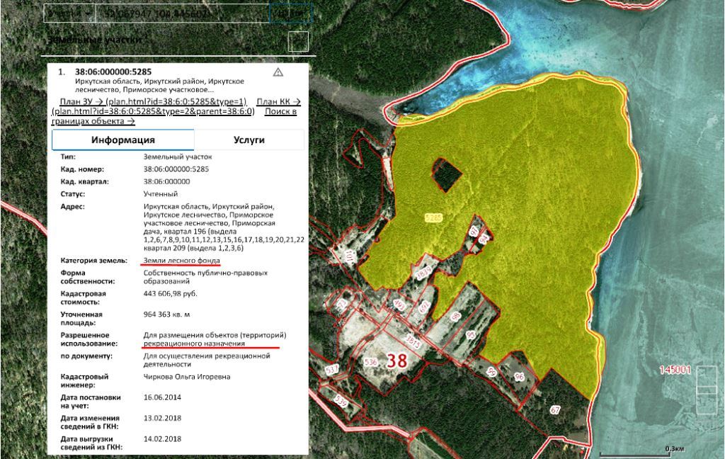Viewport: 725px width, 459px height.
Task: Click the map zoom in button
Action: 706,375
